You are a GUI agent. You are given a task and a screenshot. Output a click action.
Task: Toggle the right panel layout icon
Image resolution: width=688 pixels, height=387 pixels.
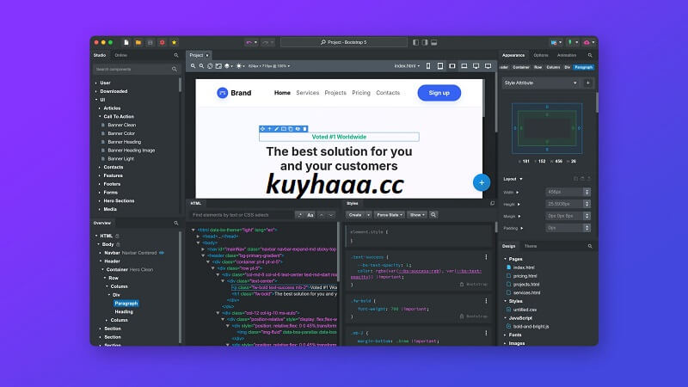pos(425,42)
